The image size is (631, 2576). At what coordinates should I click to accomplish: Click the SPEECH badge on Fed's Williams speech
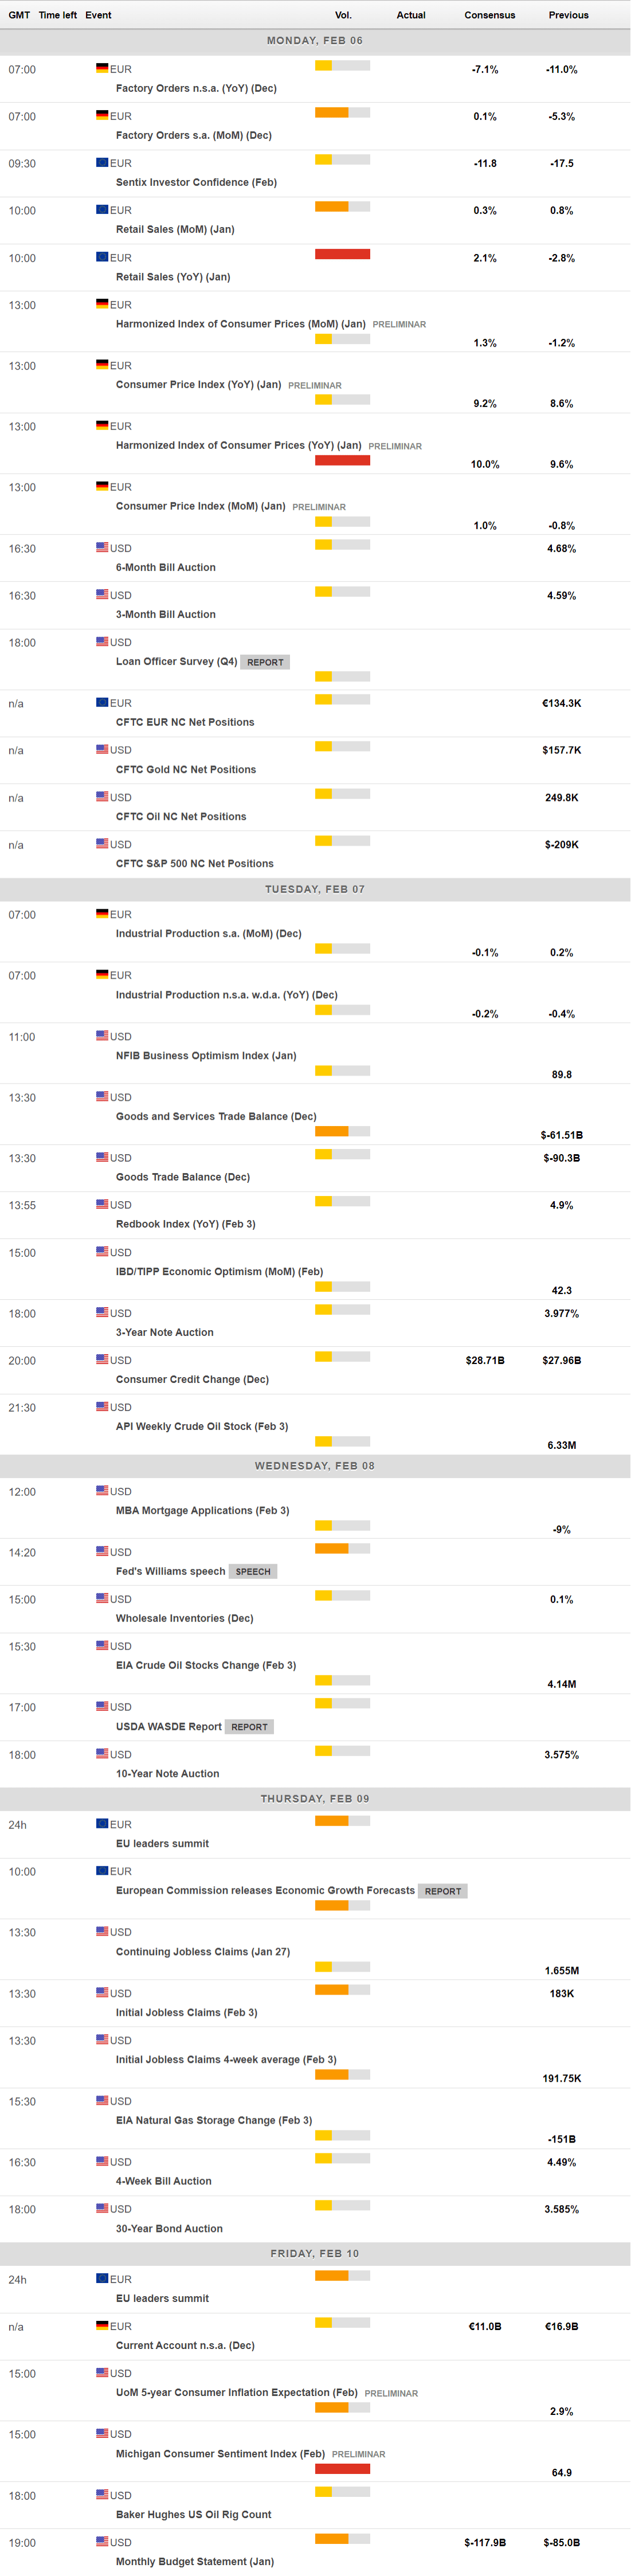253,1571
